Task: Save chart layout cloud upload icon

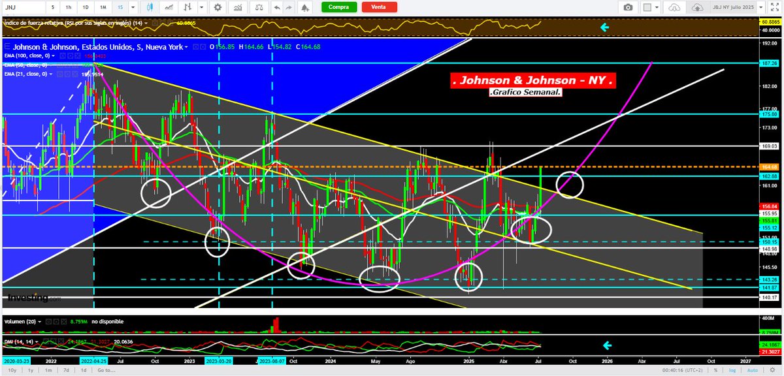Action: (x=698, y=7)
